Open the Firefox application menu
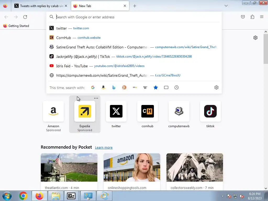The image size is (268, 201). (x=262, y=17)
